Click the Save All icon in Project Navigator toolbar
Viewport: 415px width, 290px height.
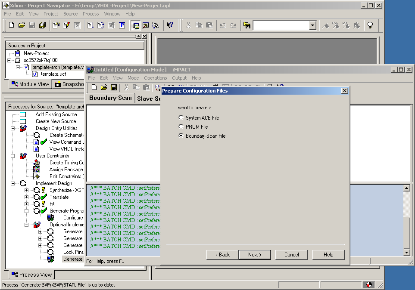[42, 25]
